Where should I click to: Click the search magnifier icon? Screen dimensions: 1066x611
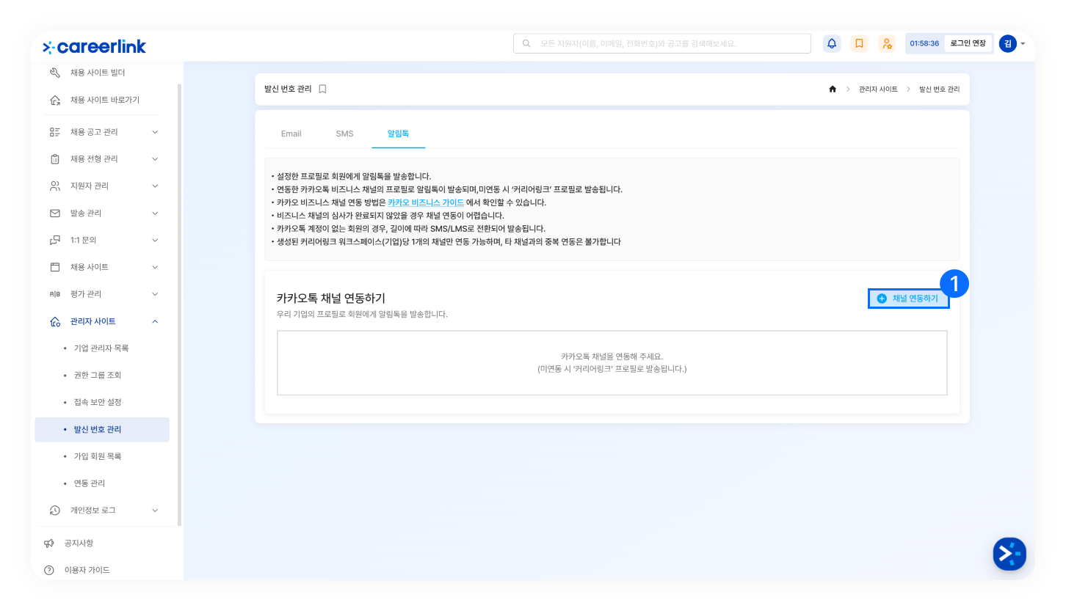click(x=526, y=43)
